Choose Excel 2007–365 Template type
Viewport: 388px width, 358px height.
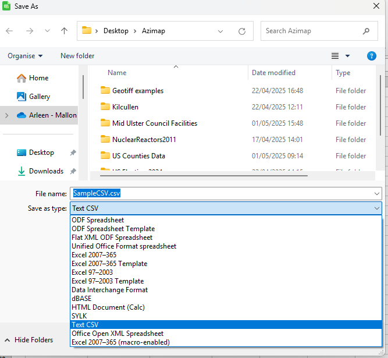(226, 264)
